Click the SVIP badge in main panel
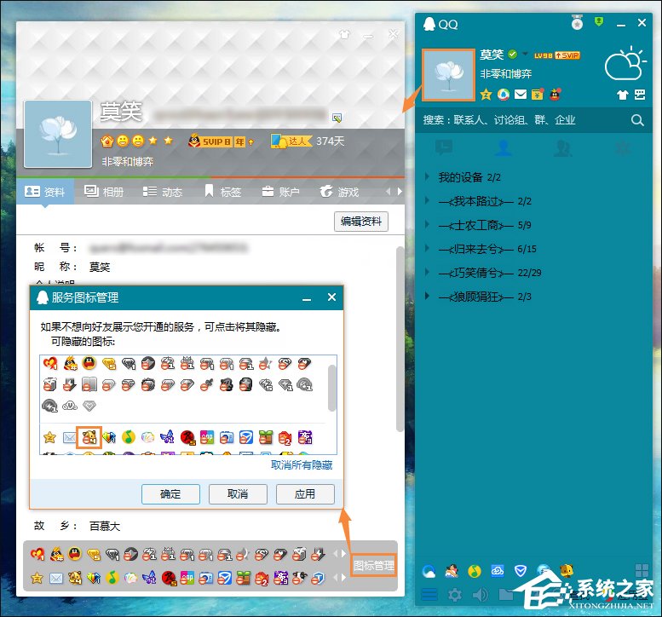Screen dimensions: 662x617 (567, 55)
